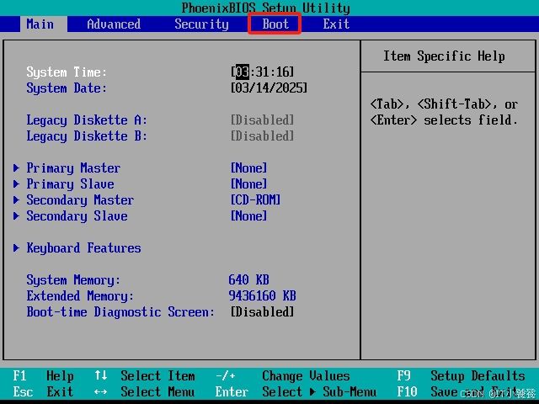The height and width of the screenshot is (404, 539).
Task: Click the Select Menu label
Action: coord(157,391)
